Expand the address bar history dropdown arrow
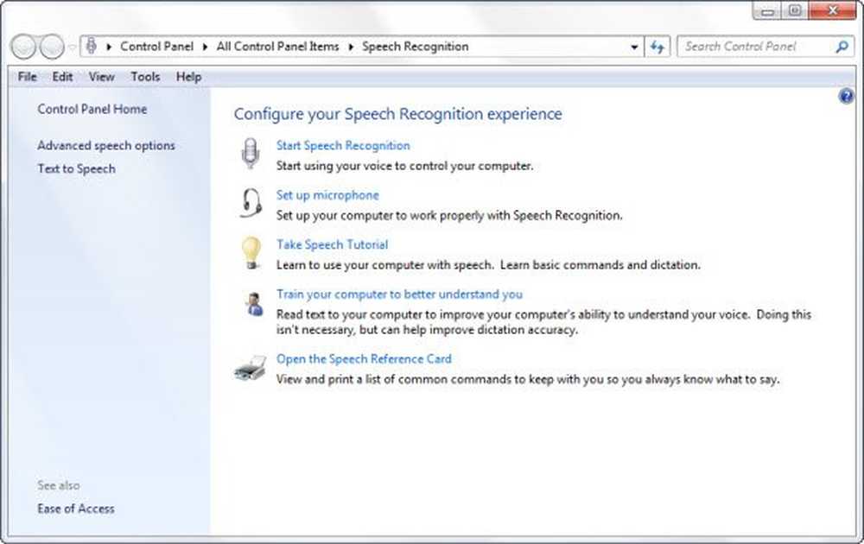Viewport: 864px width, 544px height. pyautogui.click(x=634, y=47)
